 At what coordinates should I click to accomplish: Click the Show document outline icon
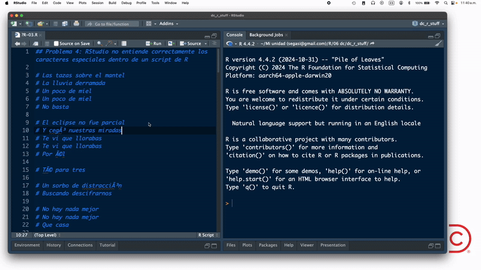(214, 43)
